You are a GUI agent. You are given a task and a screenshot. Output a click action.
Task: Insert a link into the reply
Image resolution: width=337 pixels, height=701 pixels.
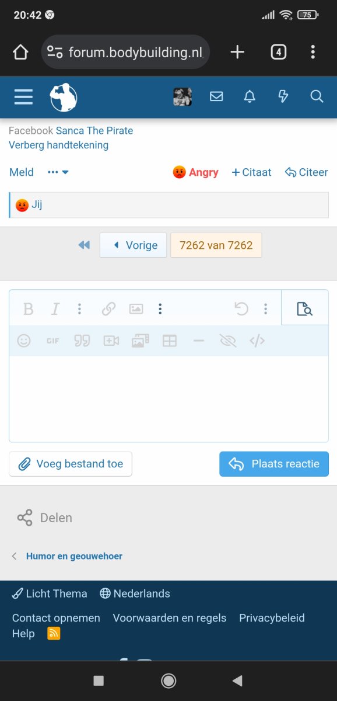coord(108,308)
